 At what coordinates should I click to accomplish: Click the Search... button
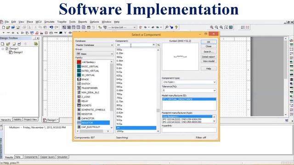point(209,52)
